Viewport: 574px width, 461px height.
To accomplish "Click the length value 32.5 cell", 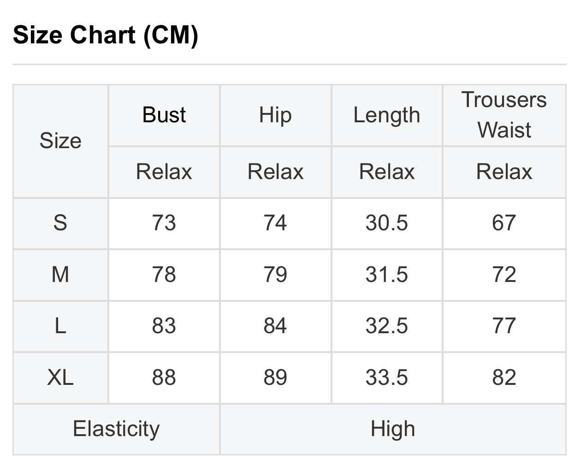I will pyautogui.click(x=387, y=326).
